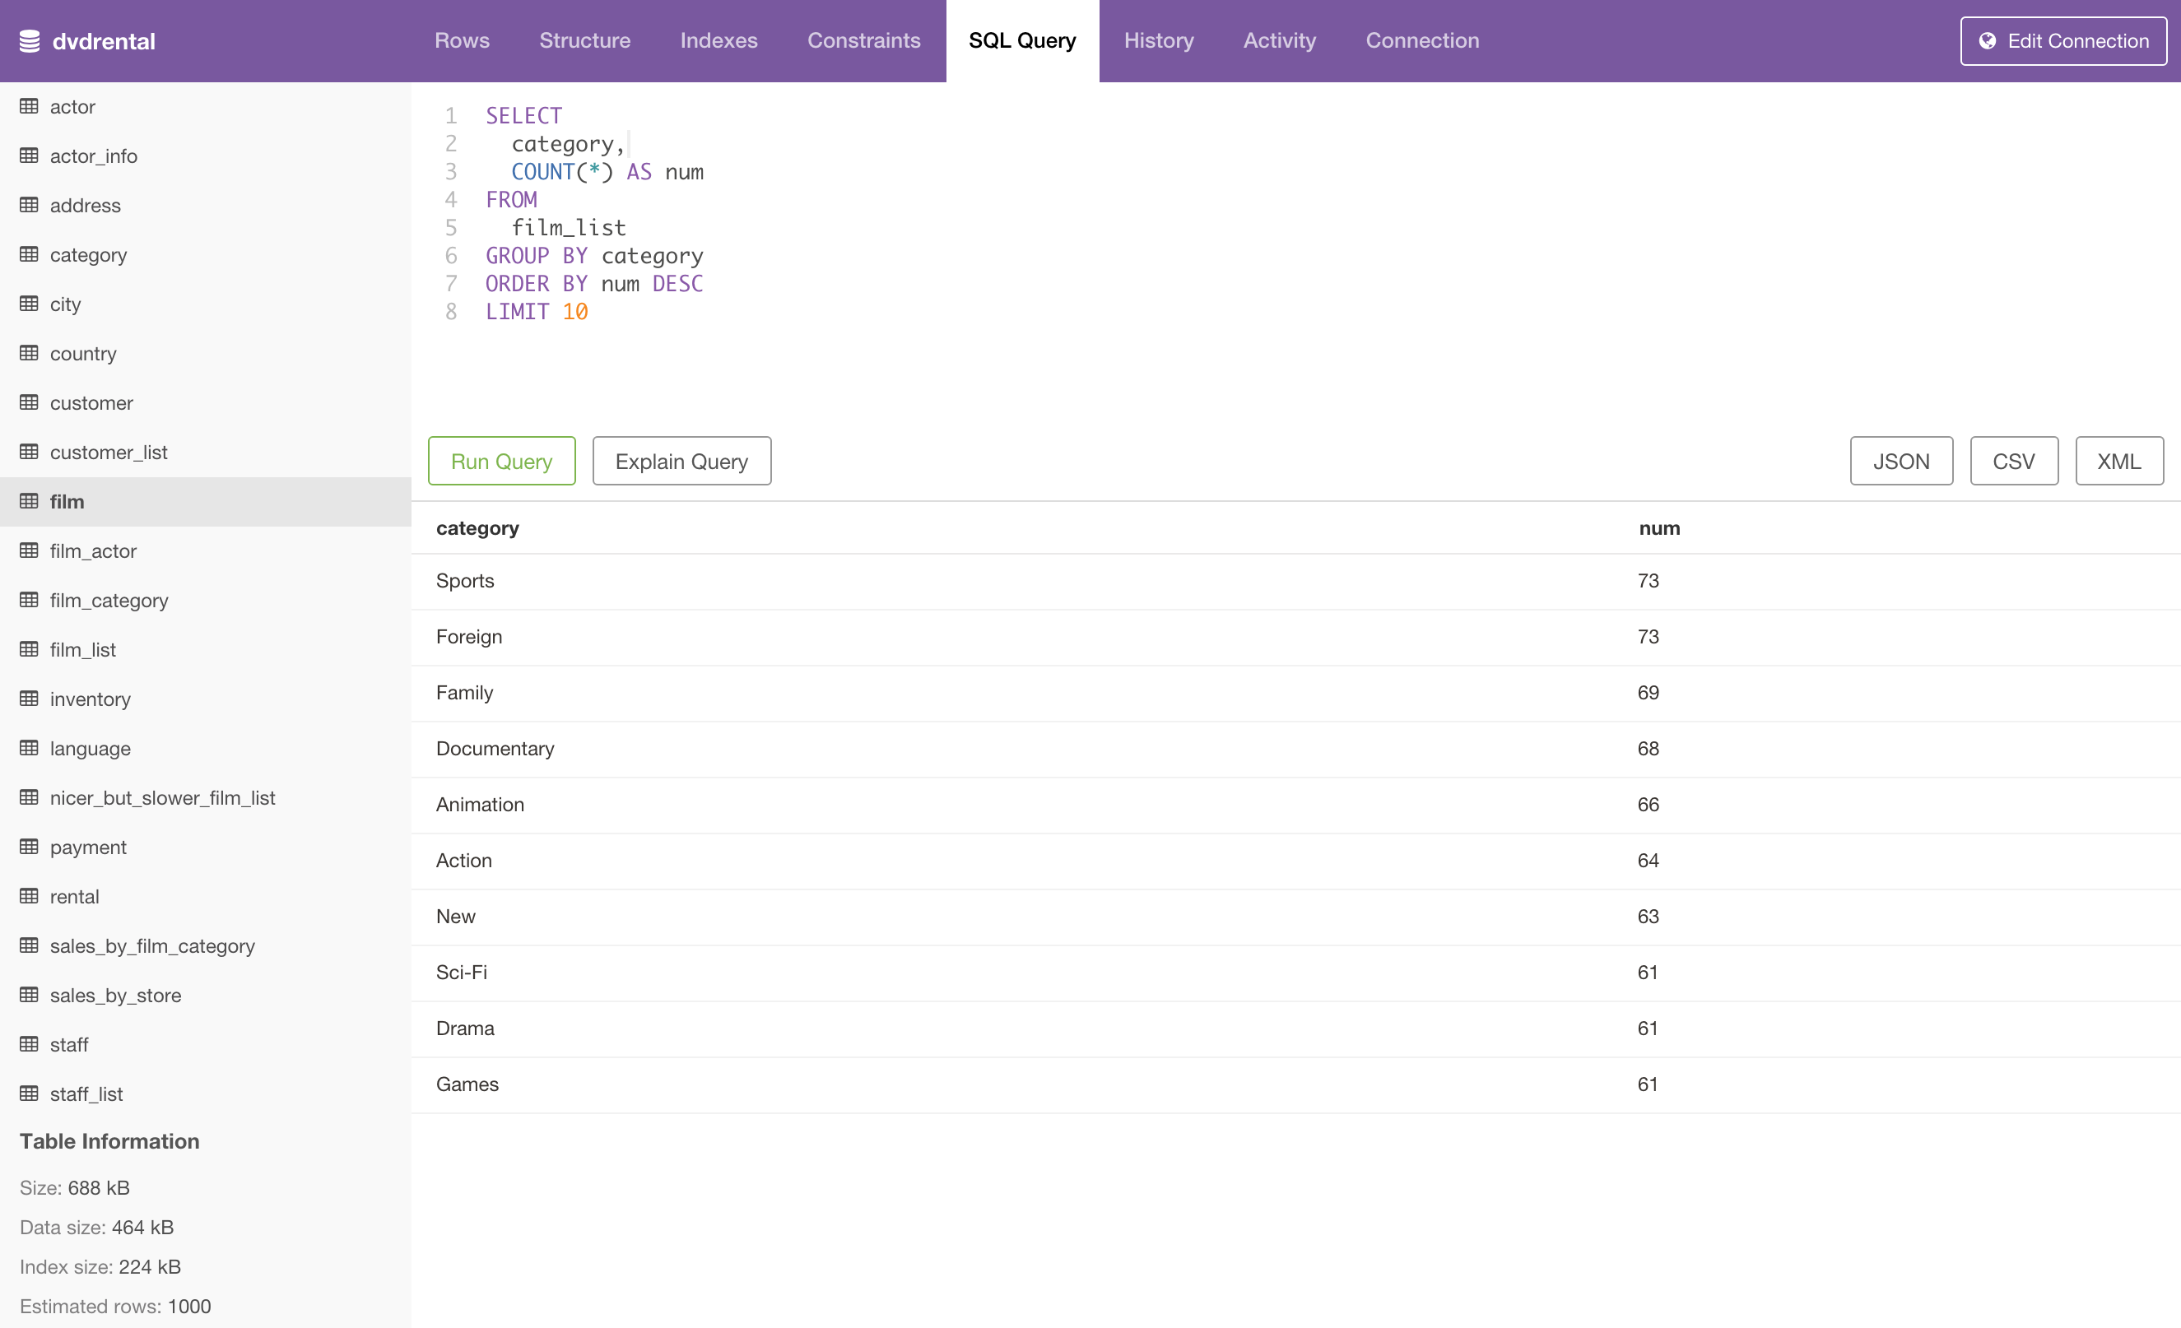This screenshot has height=1328, width=2181.
Task: Click the Indexes navigation tab
Action: (715, 40)
